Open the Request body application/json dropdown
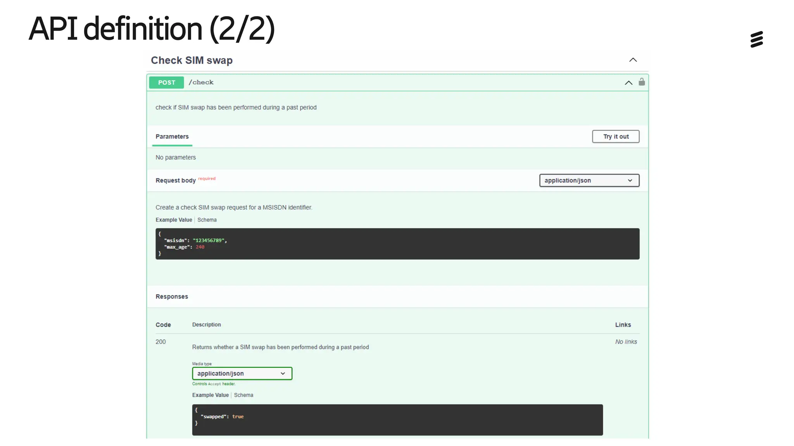 589,180
